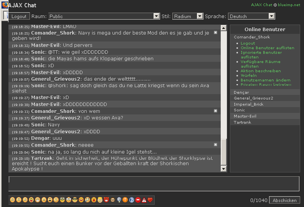
Task: Insert the plain neutral face emoticon
Action: coord(44,200)
